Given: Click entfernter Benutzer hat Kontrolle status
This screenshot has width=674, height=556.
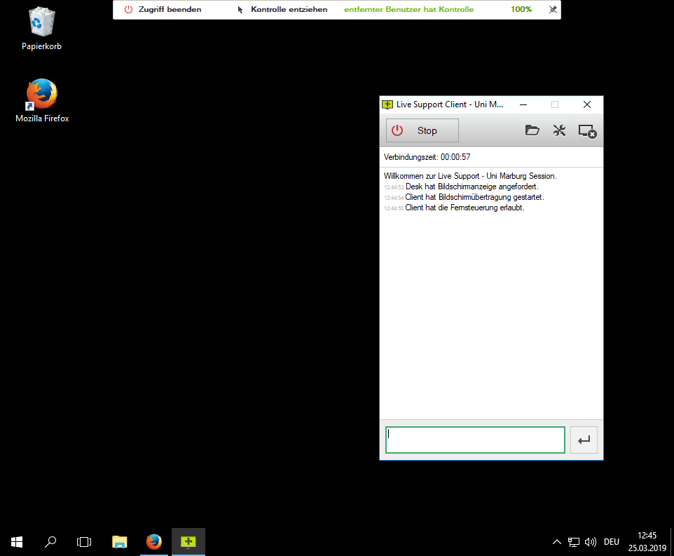Looking at the screenshot, I should click(x=408, y=9).
